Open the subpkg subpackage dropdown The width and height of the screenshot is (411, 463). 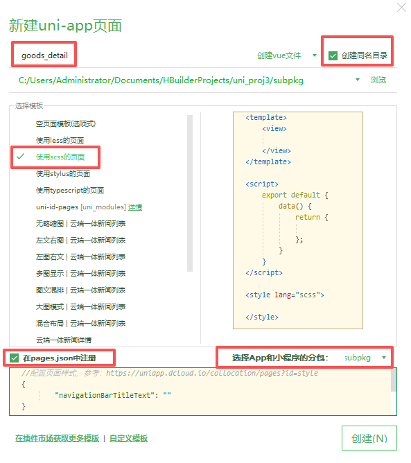click(365, 358)
